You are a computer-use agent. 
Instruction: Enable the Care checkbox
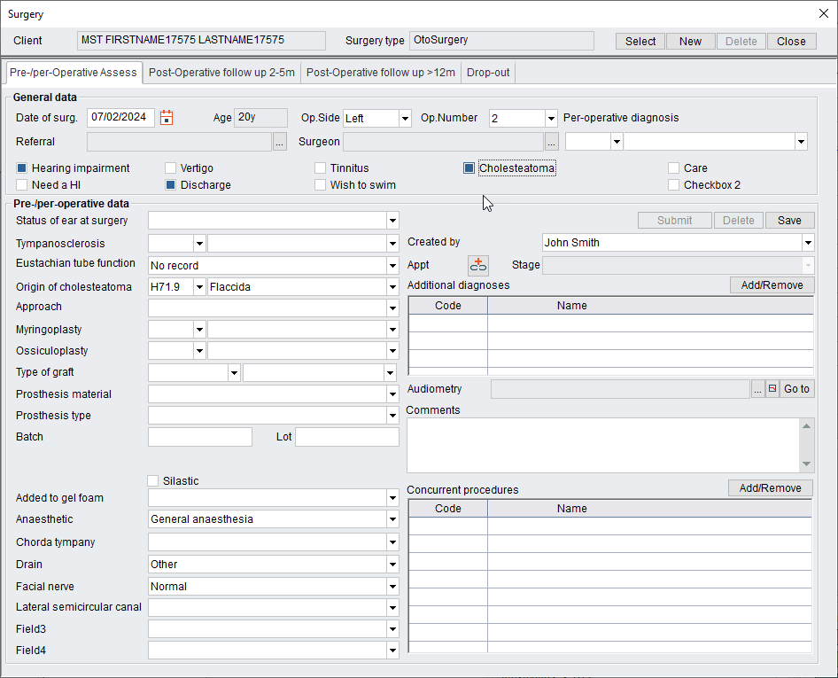click(673, 168)
